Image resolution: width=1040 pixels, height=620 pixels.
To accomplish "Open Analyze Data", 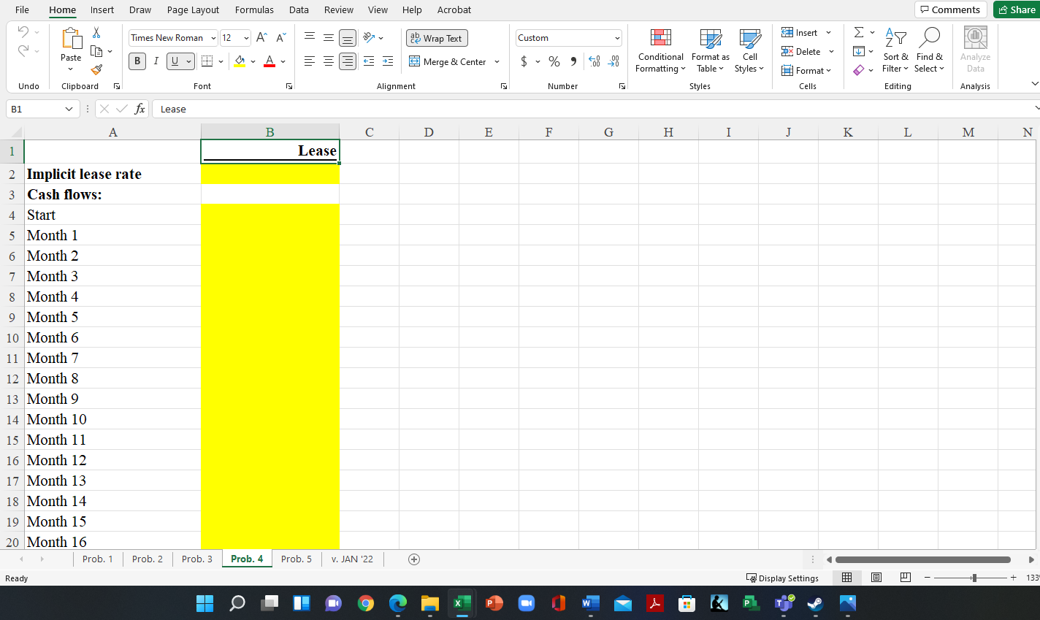I will (x=975, y=49).
